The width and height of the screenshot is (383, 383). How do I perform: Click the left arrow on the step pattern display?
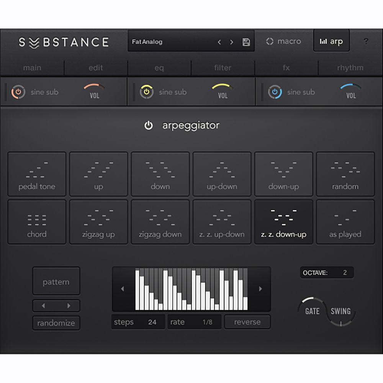point(123,288)
